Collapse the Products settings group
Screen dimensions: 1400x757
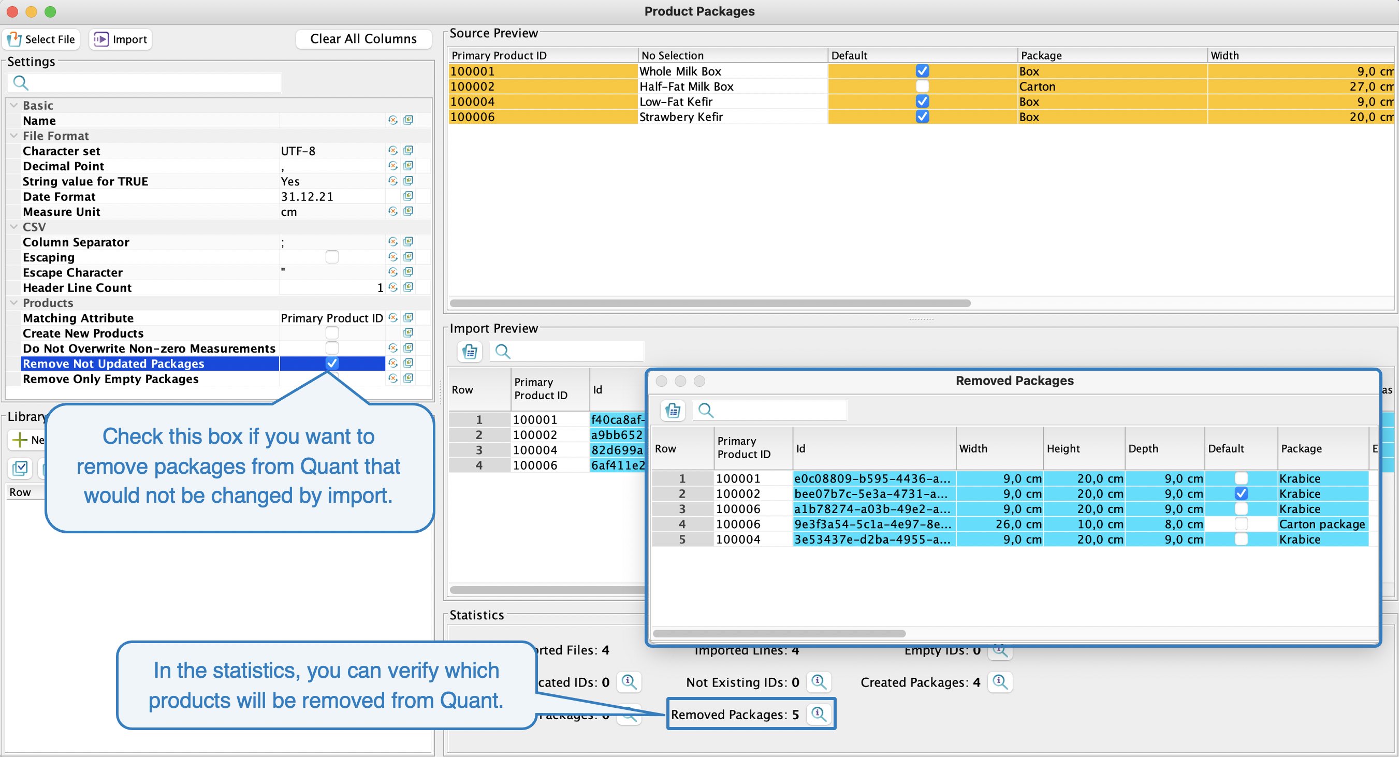click(x=14, y=303)
